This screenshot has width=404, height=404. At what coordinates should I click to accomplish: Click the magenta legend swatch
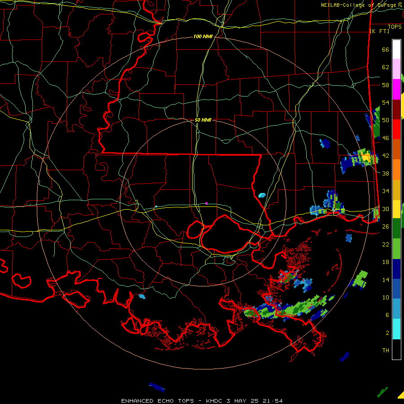[396, 89]
